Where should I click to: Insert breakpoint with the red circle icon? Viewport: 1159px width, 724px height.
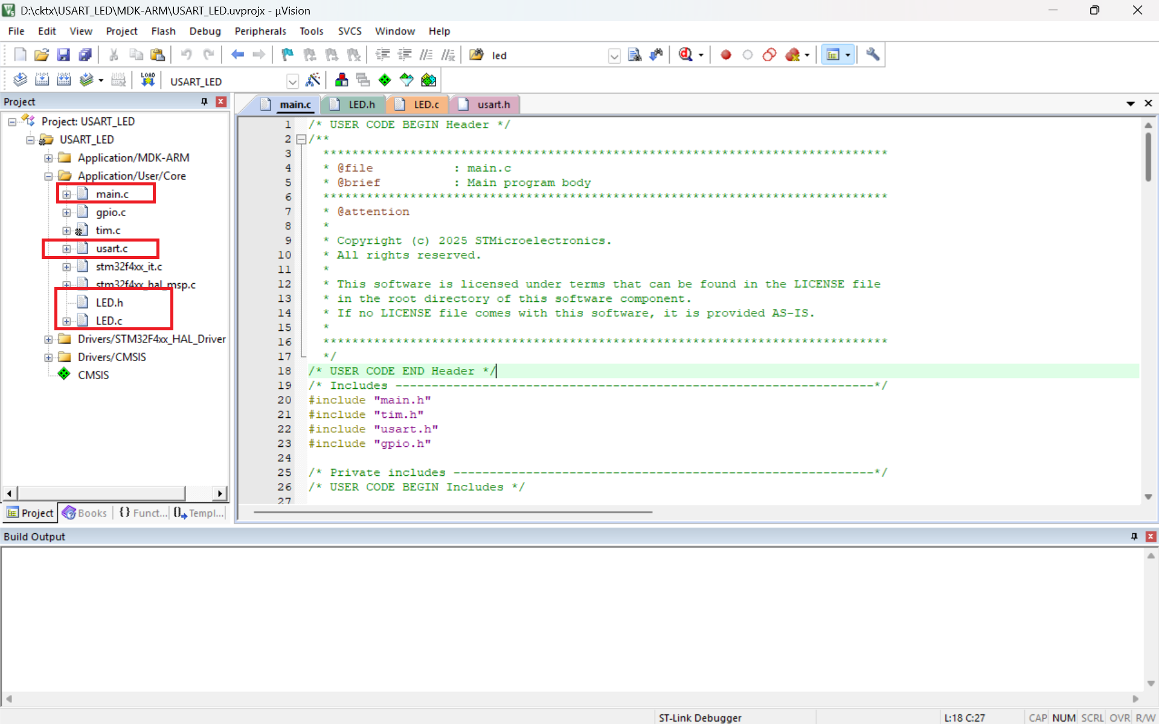726,55
